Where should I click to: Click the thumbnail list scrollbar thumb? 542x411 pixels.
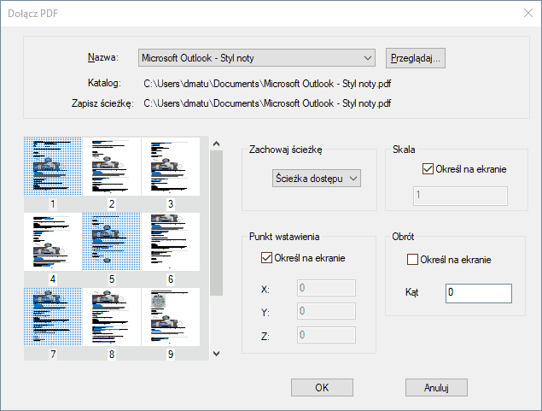[x=217, y=223]
